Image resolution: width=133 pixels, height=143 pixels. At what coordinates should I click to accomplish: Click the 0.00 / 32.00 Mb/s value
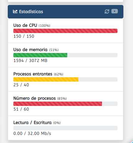coord(32,133)
